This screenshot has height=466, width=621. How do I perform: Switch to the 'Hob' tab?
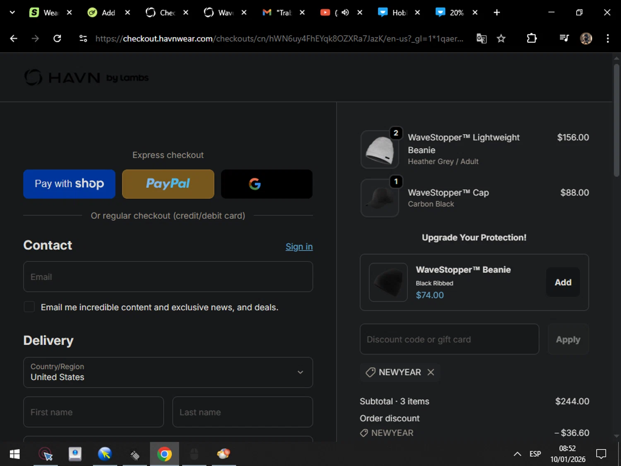[393, 12]
